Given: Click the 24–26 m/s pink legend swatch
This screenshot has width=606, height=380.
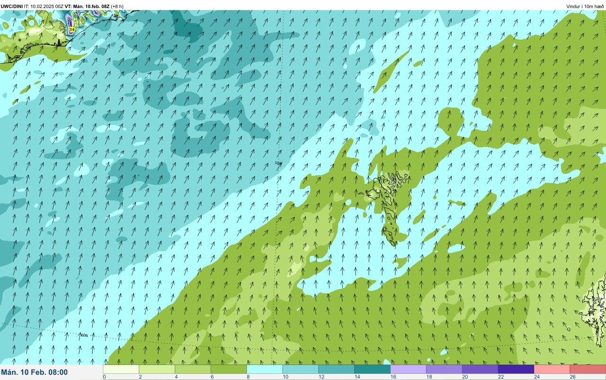Looking at the screenshot, I should 552,370.
